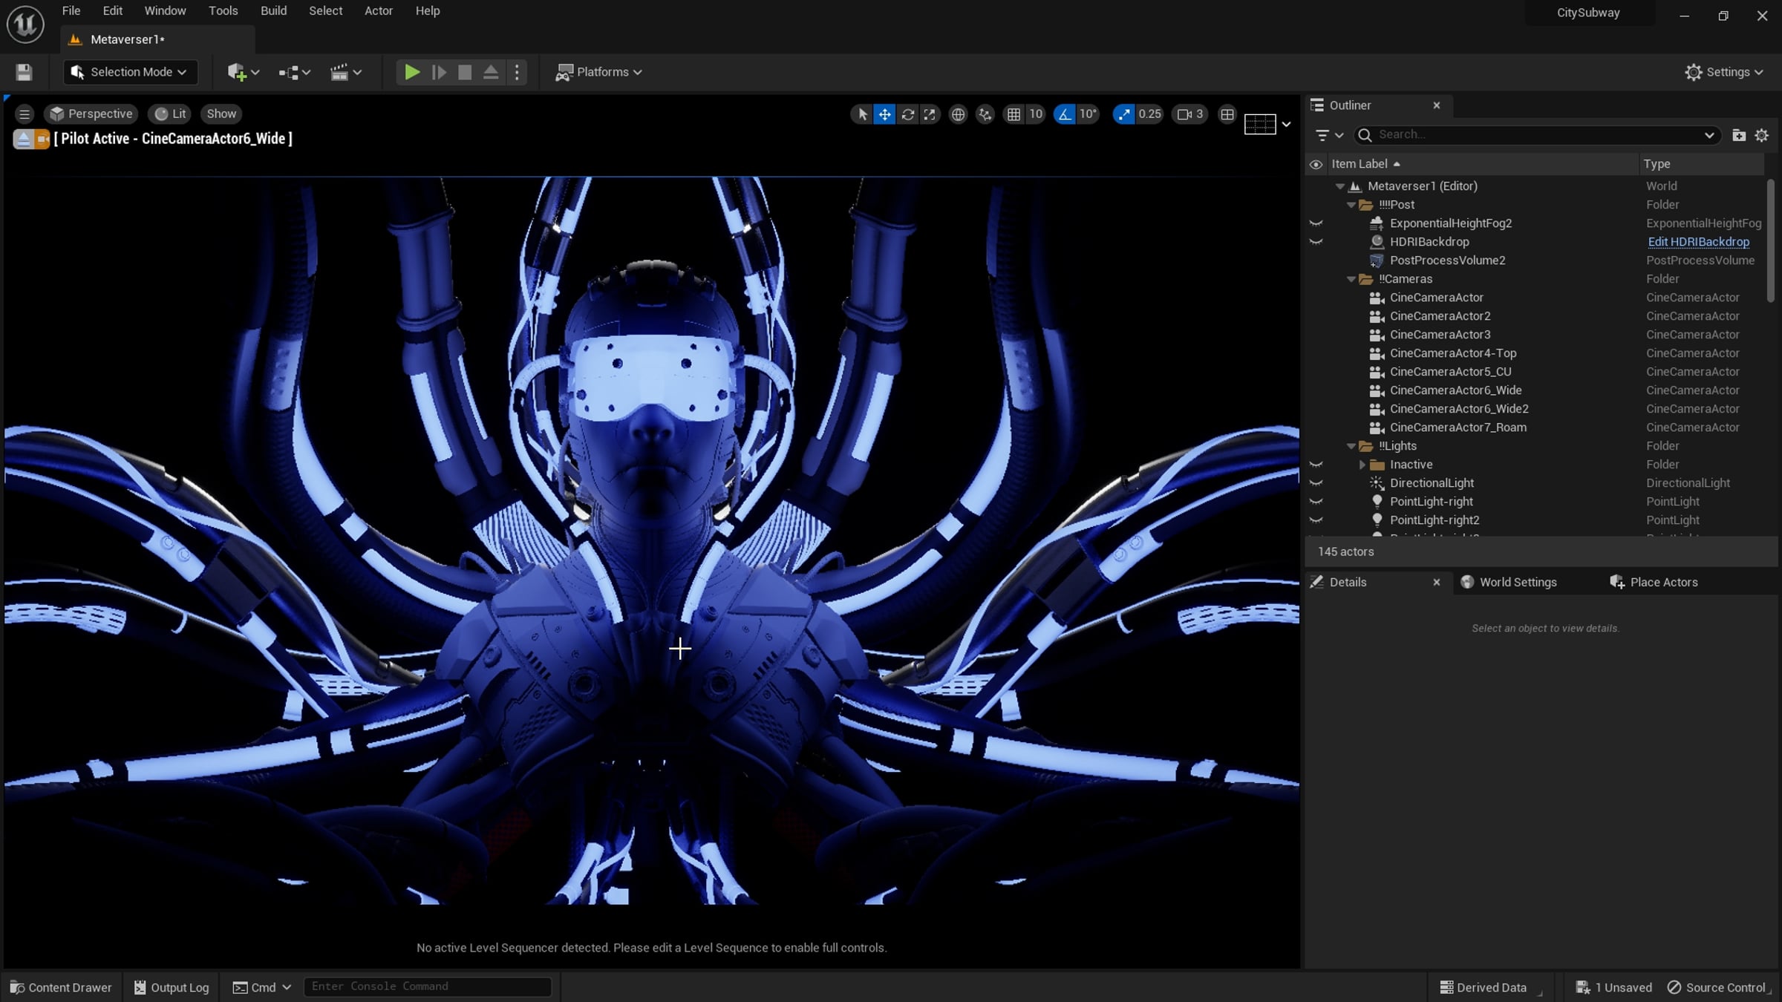Open the Outliner settings gear
Viewport: 1782px width, 1002px height.
(1761, 135)
